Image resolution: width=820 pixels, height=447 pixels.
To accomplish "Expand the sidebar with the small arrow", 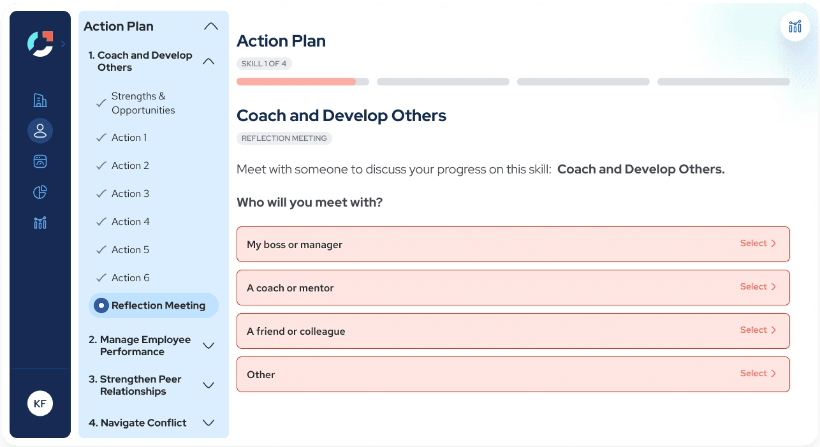I will point(63,44).
